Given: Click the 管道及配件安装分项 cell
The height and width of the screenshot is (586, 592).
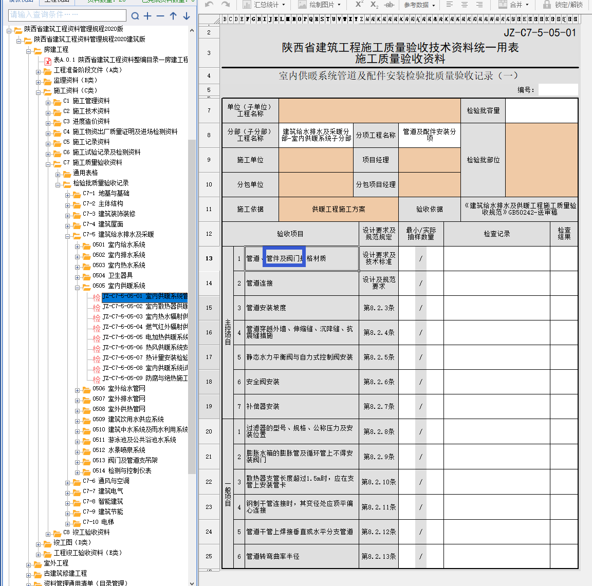Looking at the screenshot, I should click(x=429, y=135).
